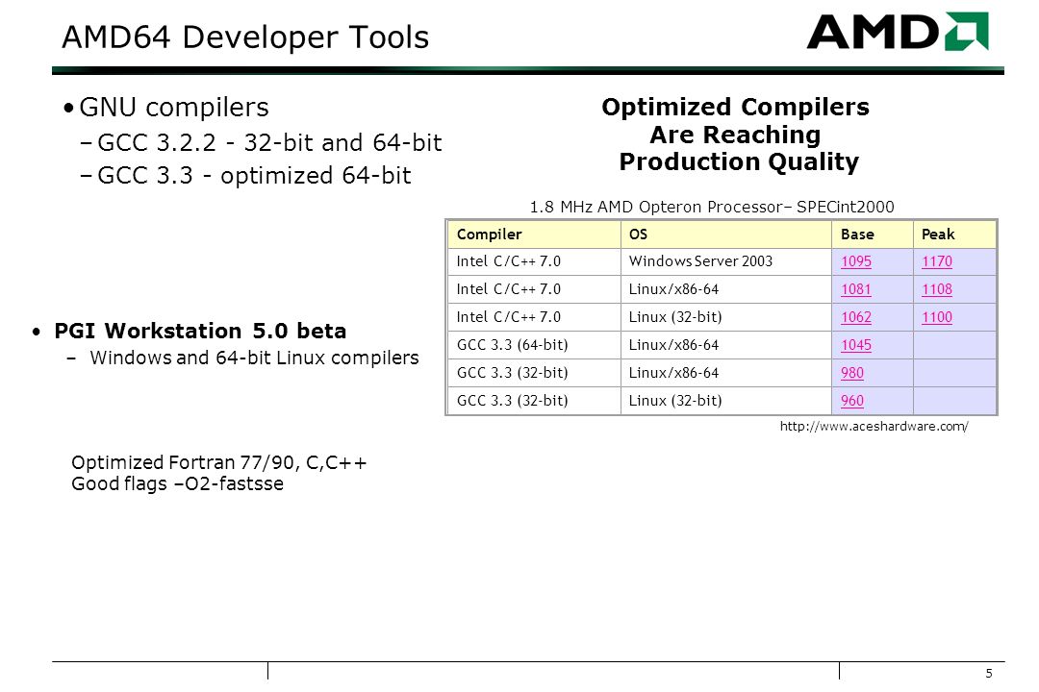Click the GNU compilers bullet
This screenshot has width=1039, height=692.
[173, 108]
